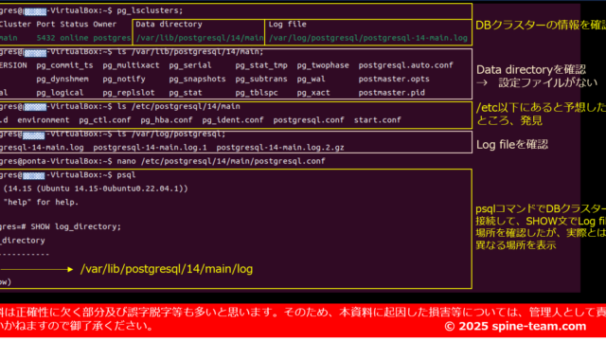This screenshot has height=341, width=606.
Task: Select the '設定ファイルがない' note
Action: [x=547, y=82]
